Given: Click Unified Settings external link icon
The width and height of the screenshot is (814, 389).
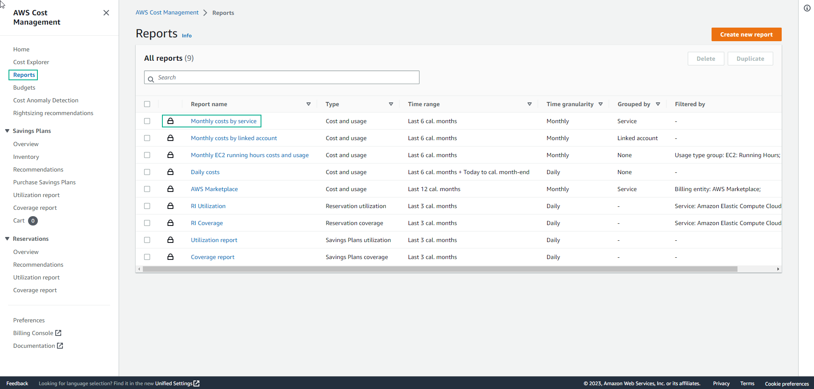Looking at the screenshot, I should [x=196, y=383].
